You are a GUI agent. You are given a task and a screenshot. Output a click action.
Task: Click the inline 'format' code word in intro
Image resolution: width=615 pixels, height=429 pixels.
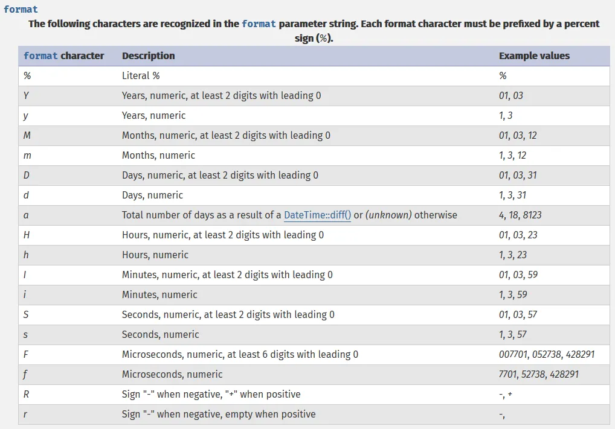[259, 24]
